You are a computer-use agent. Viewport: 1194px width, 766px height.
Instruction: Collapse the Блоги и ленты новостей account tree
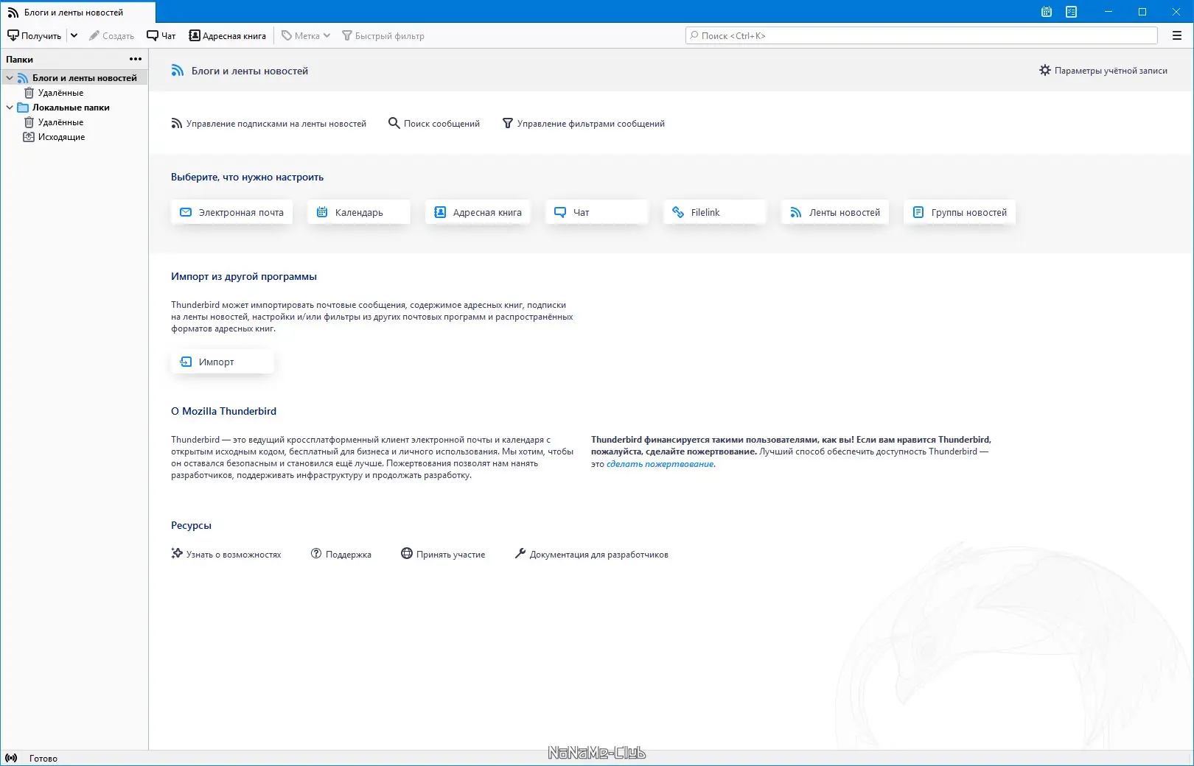pyautogui.click(x=10, y=78)
